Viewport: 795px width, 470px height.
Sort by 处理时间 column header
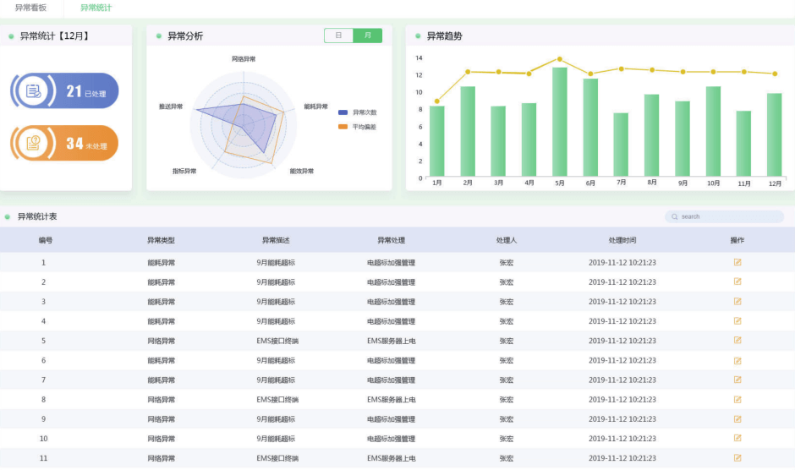point(622,240)
